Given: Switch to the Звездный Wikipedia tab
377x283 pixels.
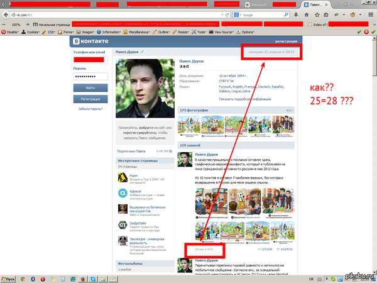Looking at the screenshot, I should tap(256, 4).
